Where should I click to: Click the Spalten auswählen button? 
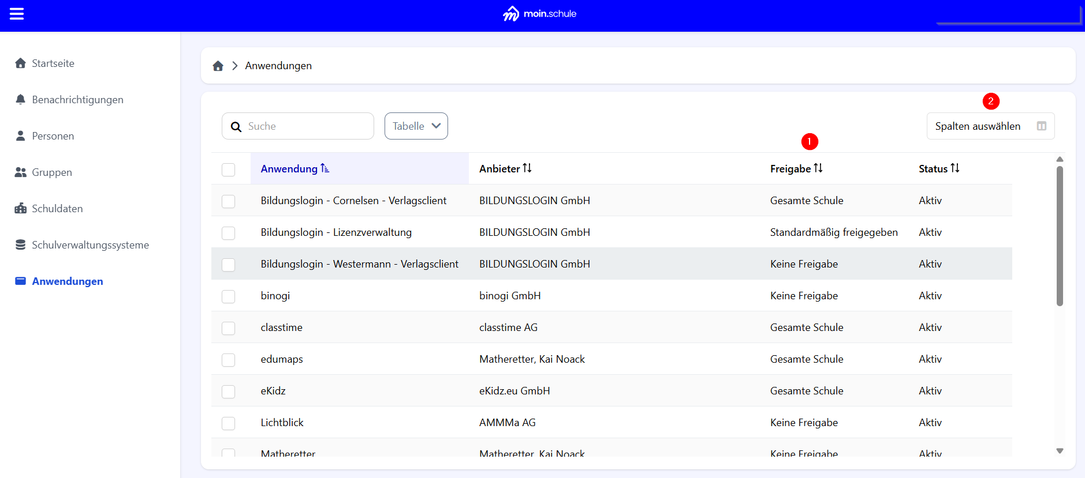[x=990, y=126]
